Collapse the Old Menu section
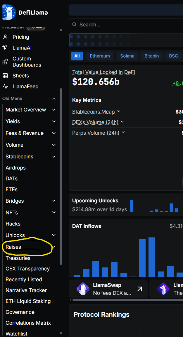 coord(54,99)
